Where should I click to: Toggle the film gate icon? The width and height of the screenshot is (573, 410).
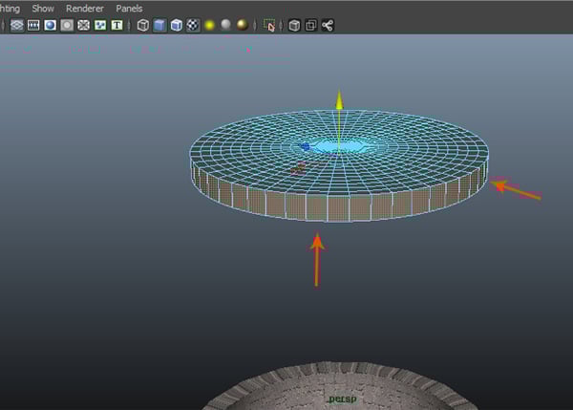tap(32, 25)
